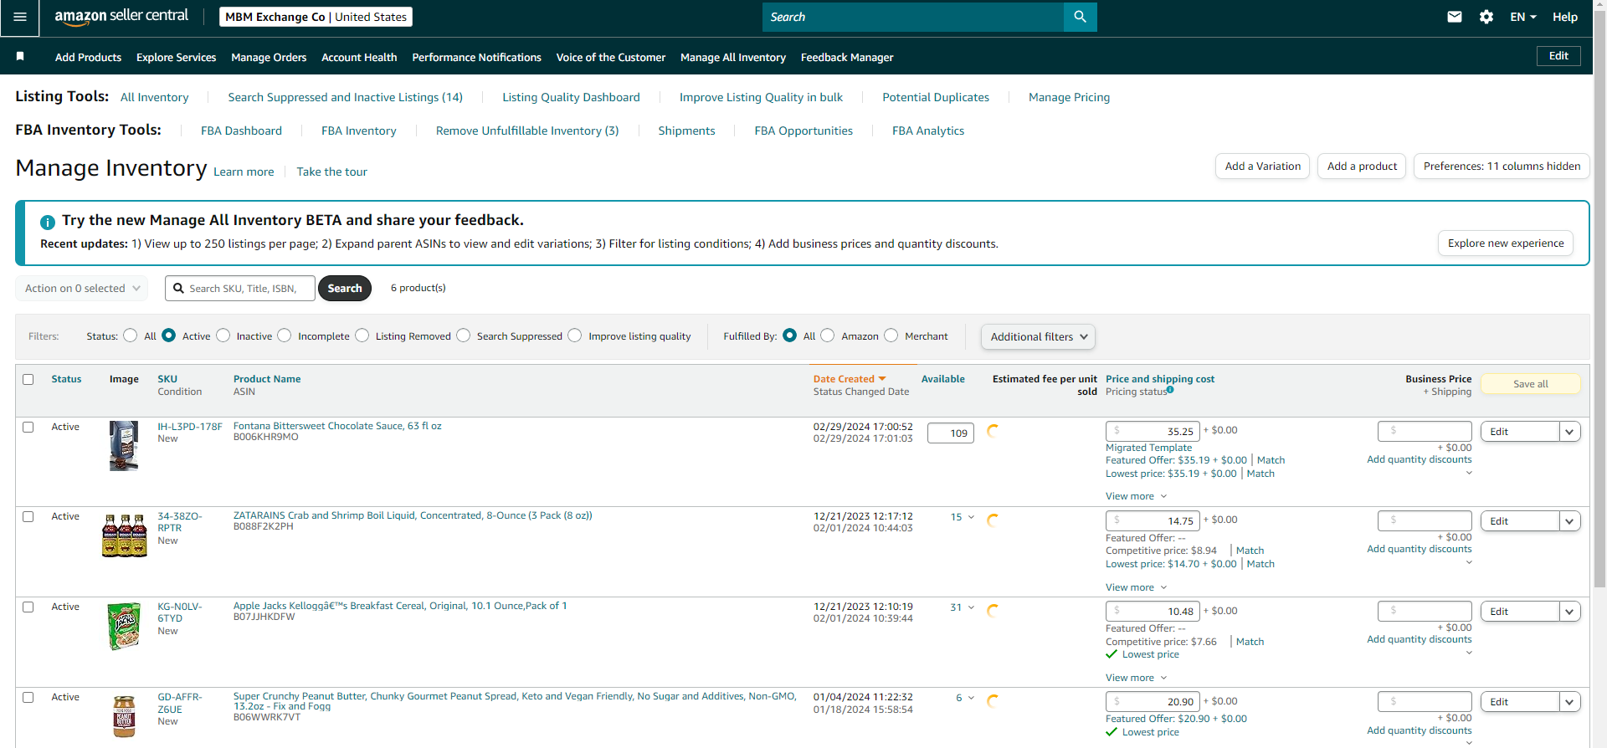Screen dimensions: 1607x748
Task: Select Listing Removed status radio
Action: [362, 336]
